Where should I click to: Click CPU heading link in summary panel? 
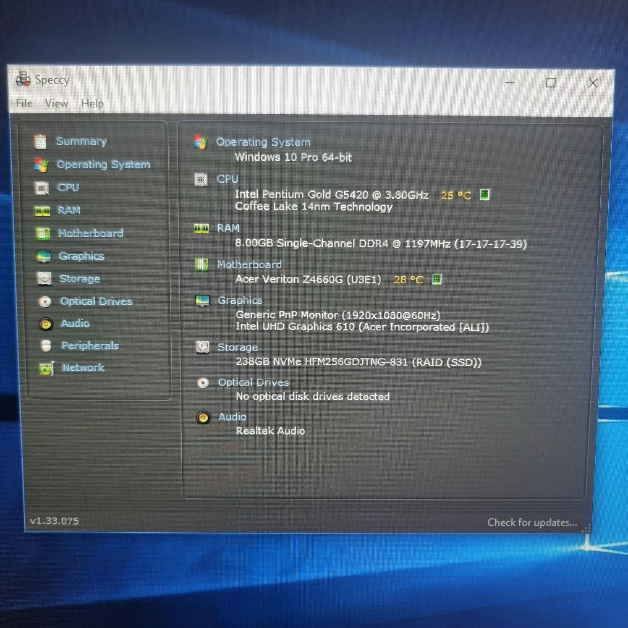tap(228, 179)
